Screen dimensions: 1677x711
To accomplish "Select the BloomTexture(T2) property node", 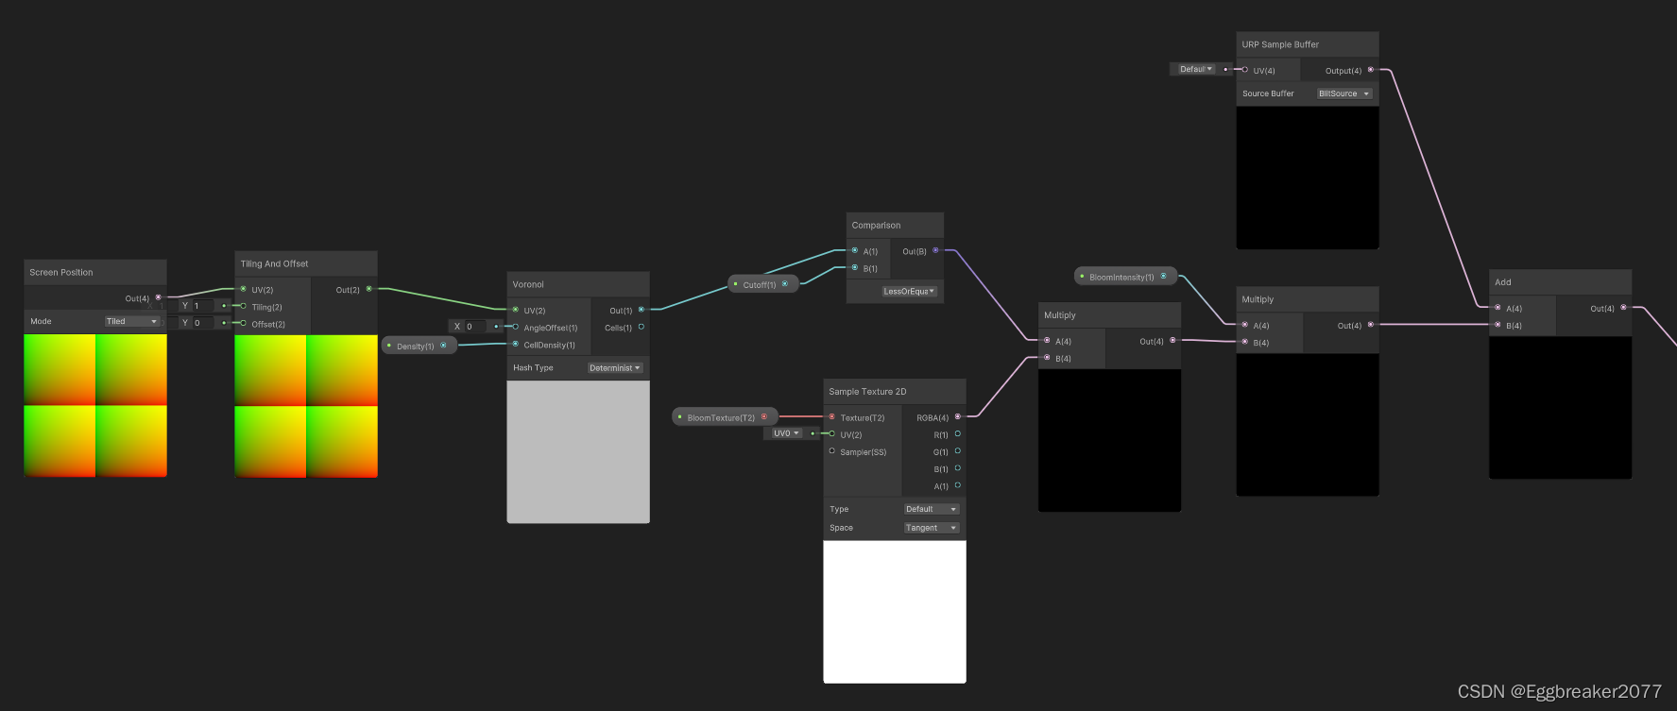I will coord(725,417).
